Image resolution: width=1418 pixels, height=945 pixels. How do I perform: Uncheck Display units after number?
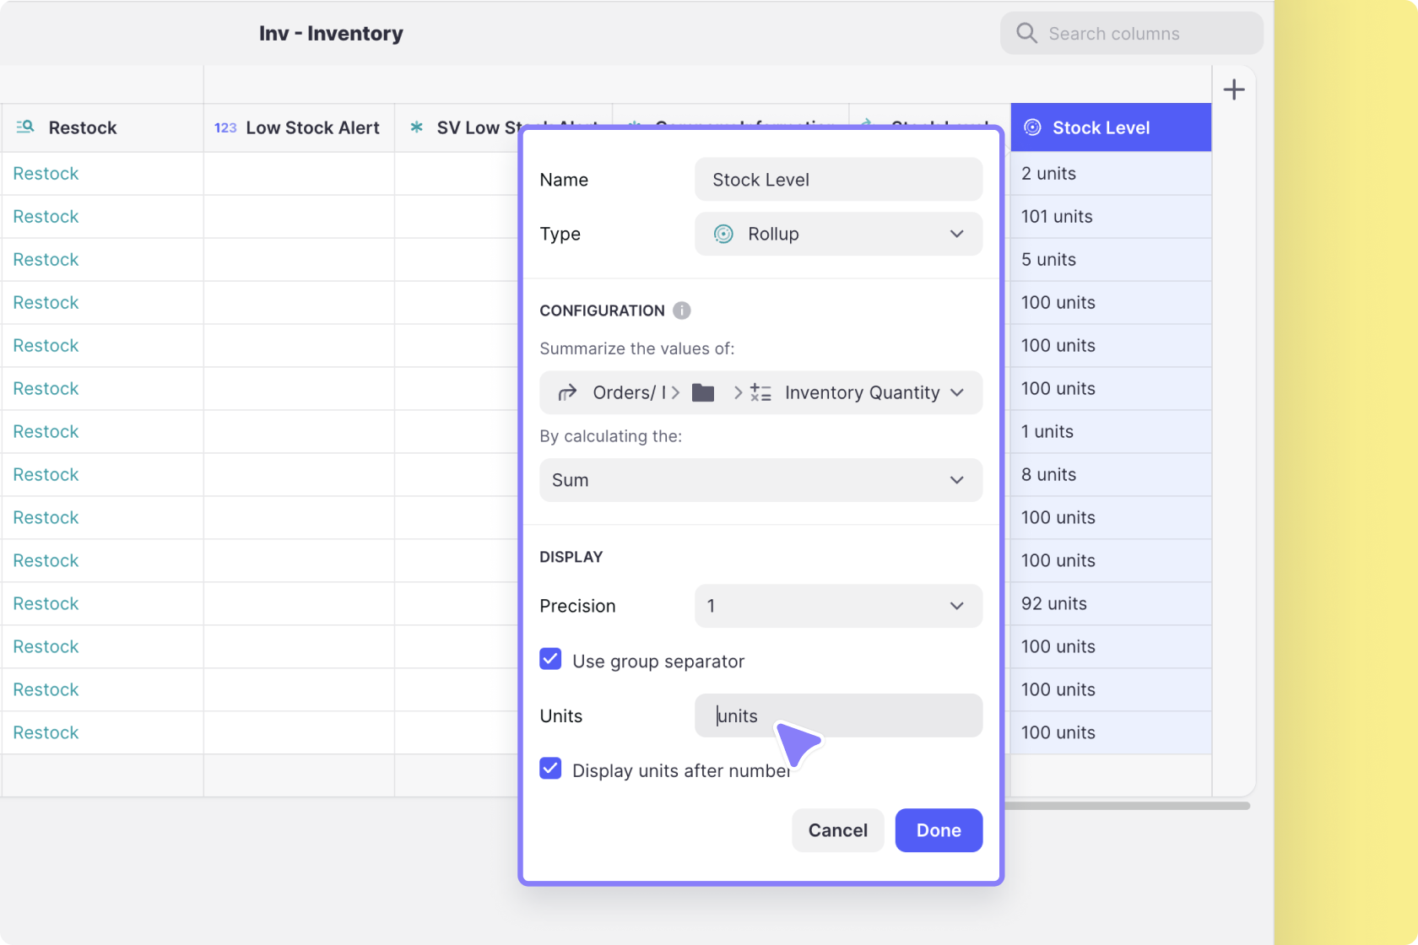[550, 769]
